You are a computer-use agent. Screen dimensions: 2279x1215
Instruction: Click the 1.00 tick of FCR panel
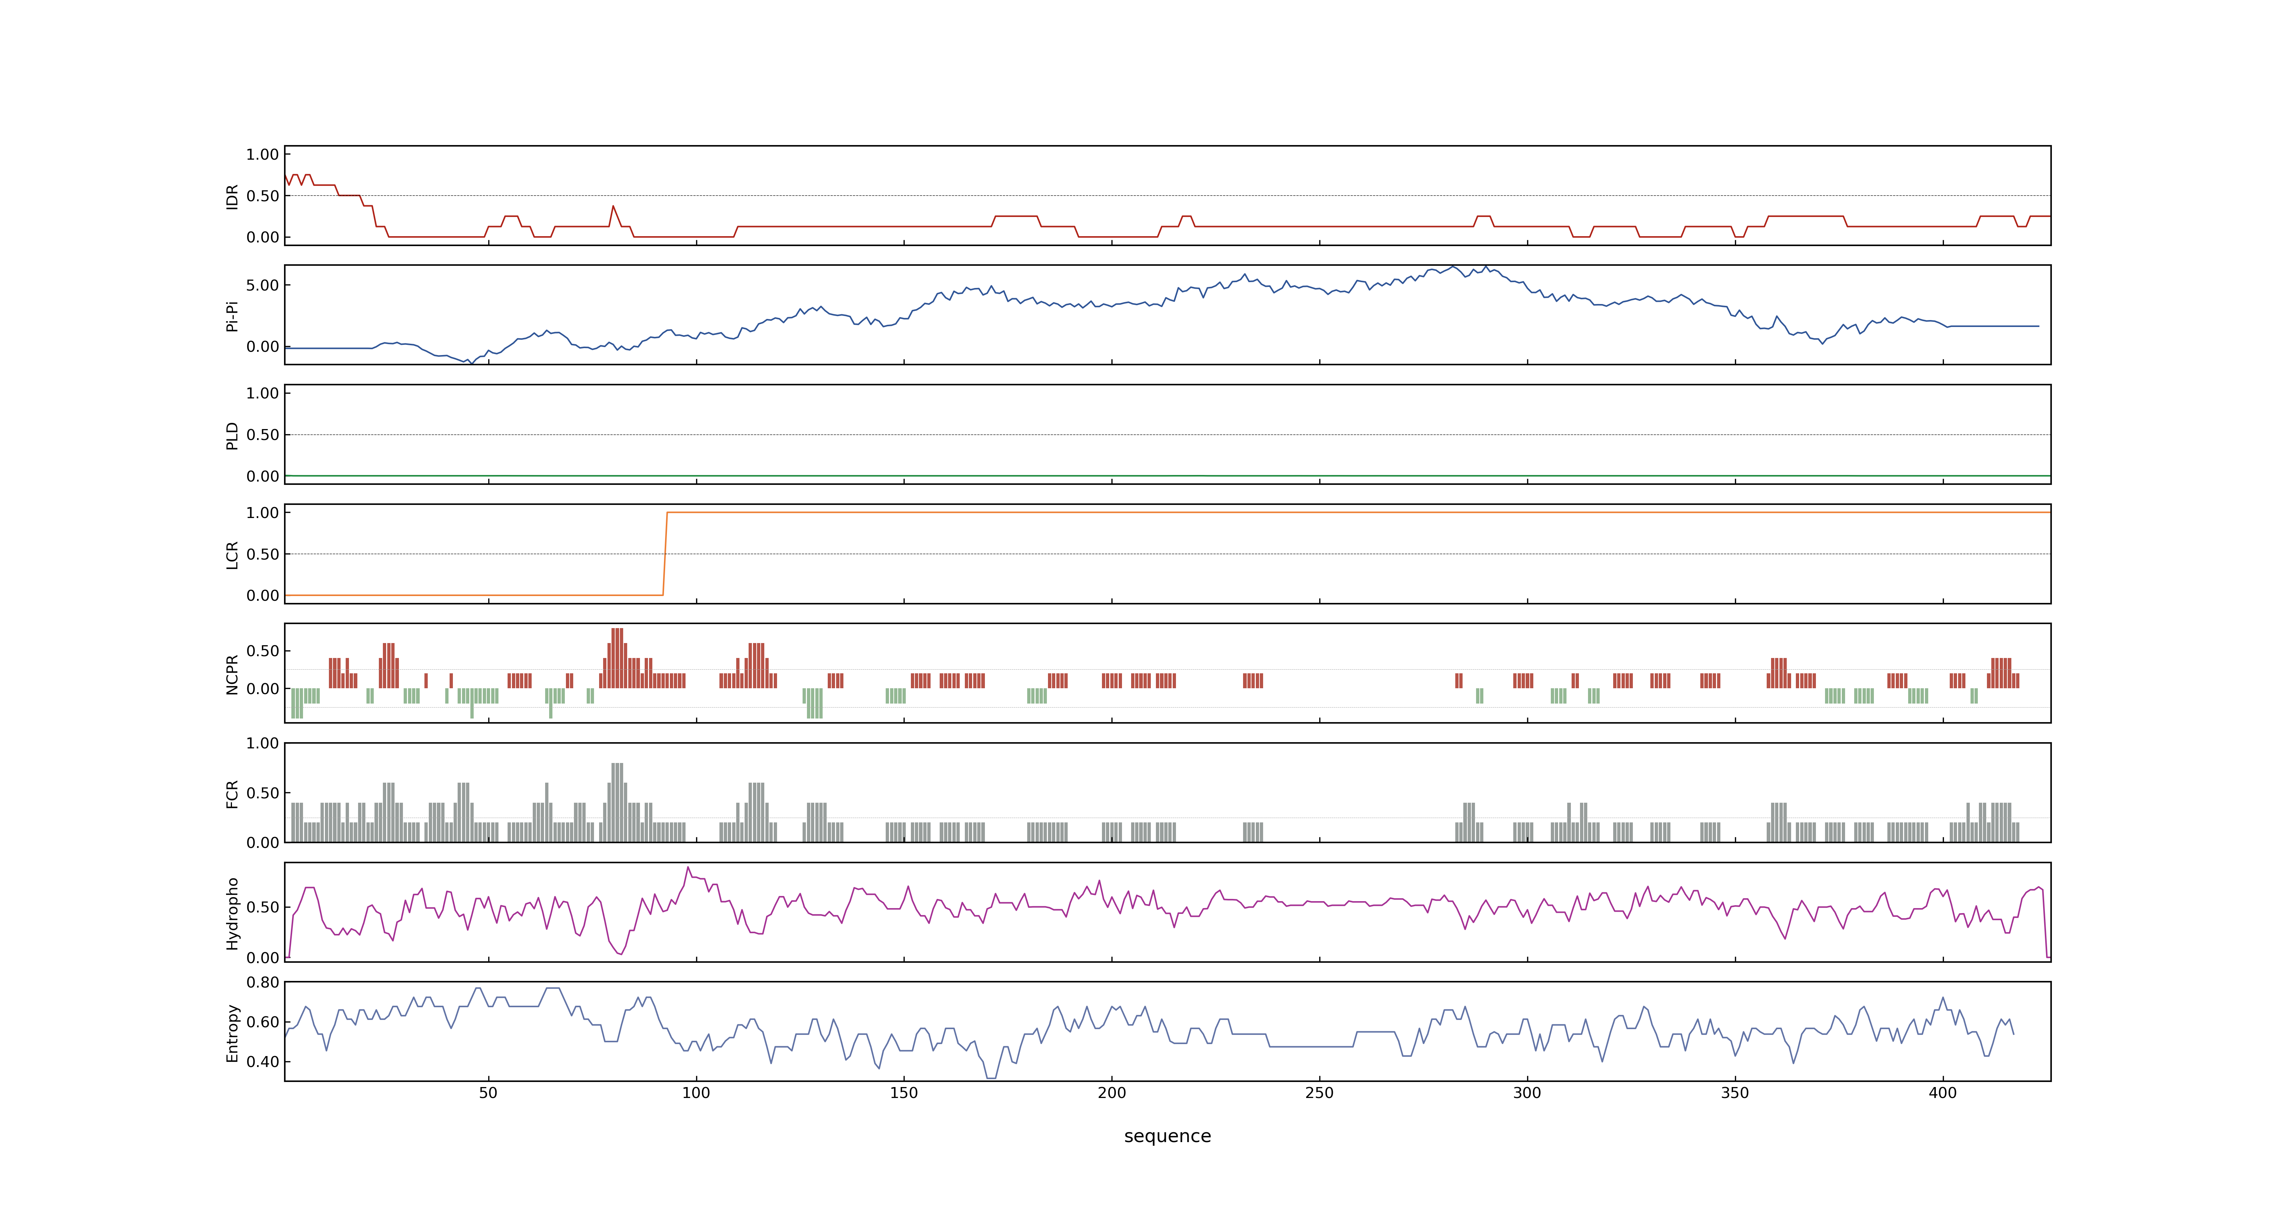coord(263,744)
